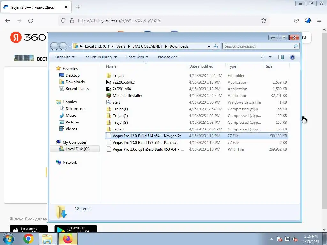This screenshot has width=327, height=245.
Task: Refresh the Downloads folder
Action: 216,46
